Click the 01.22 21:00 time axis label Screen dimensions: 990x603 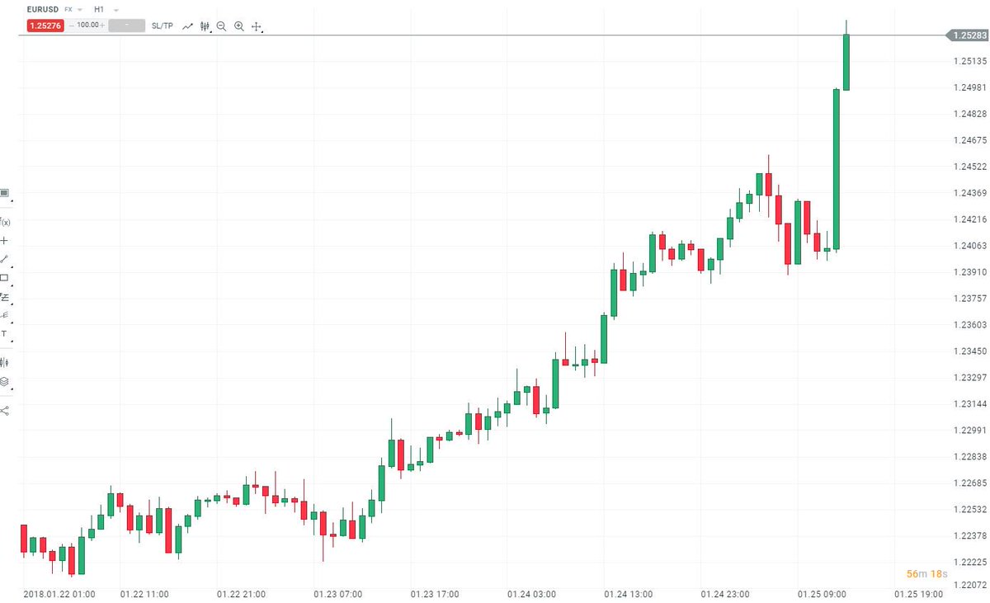pos(242,593)
